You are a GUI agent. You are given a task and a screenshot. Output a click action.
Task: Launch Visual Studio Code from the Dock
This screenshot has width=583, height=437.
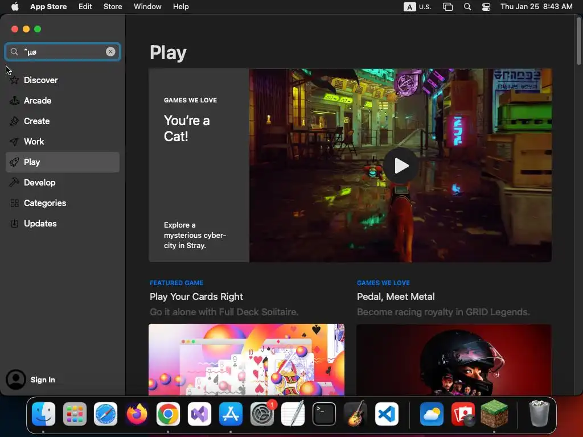click(x=387, y=414)
